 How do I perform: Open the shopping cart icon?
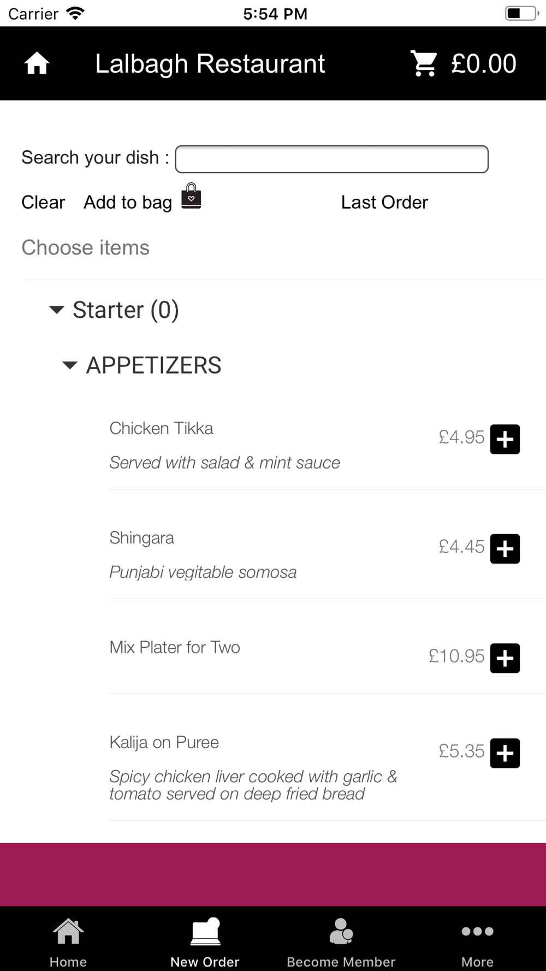coord(424,63)
